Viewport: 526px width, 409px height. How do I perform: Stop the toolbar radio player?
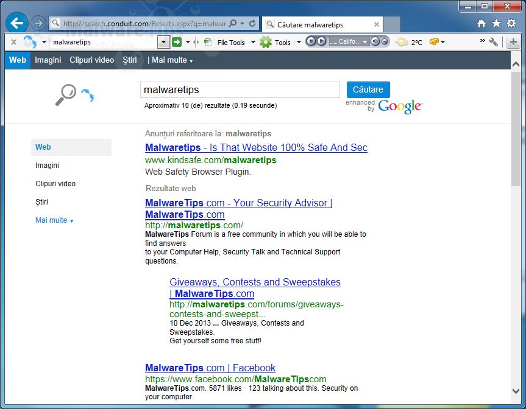click(311, 41)
